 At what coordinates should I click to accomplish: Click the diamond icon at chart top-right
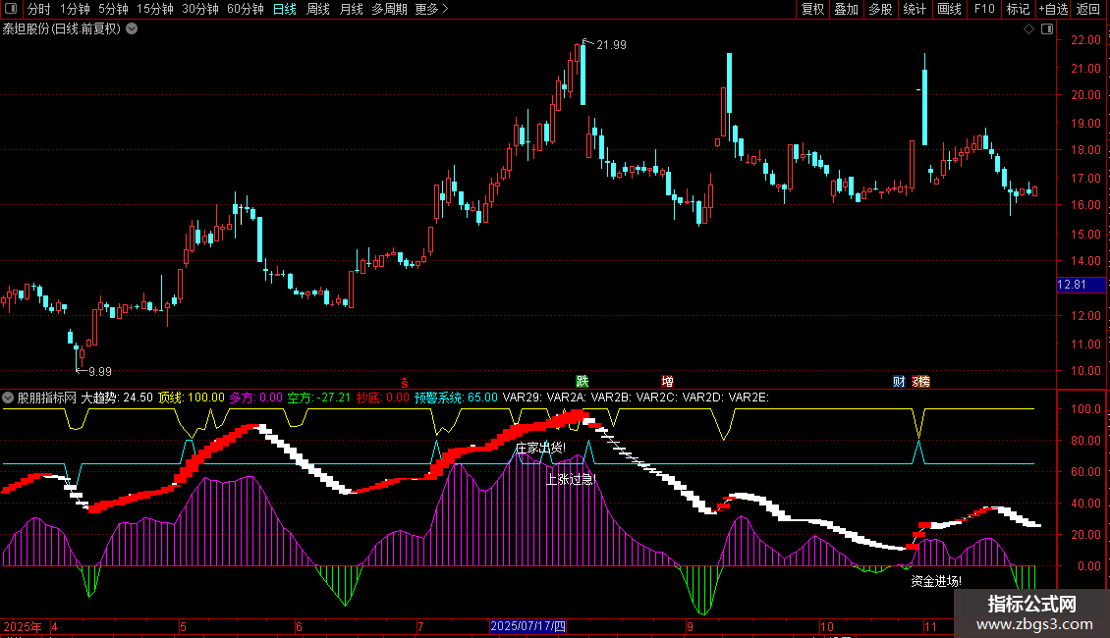tap(1027, 29)
